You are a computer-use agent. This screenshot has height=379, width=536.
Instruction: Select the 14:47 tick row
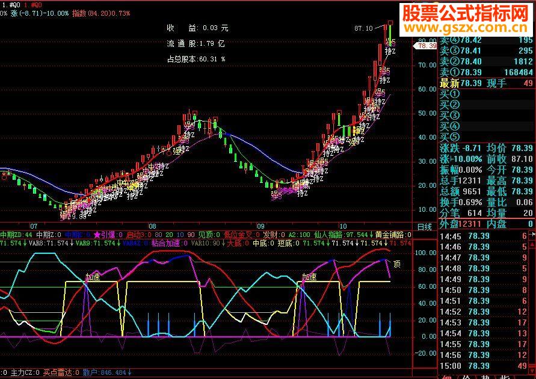484,257
